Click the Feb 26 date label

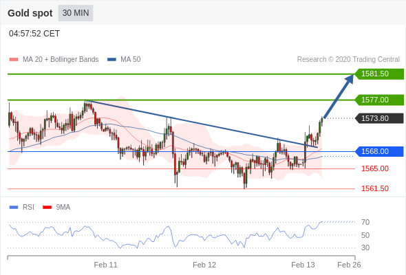[349, 265]
